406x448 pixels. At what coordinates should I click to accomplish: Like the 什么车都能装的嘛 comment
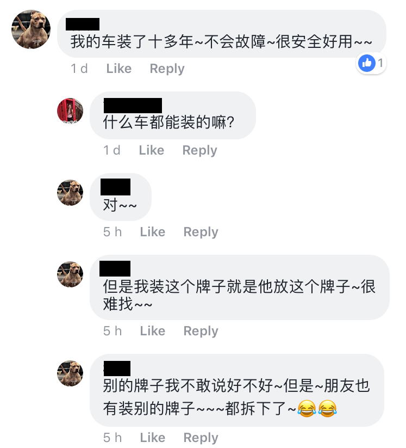pos(152,150)
